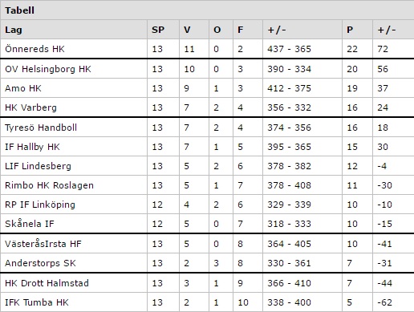Click the P points column header

350,30
